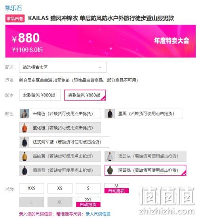Image resolution: width=198 pixels, height=218 pixels.
Task: Select the 氧化橙 orange jacket color
Action: click(x=60, y=128)
